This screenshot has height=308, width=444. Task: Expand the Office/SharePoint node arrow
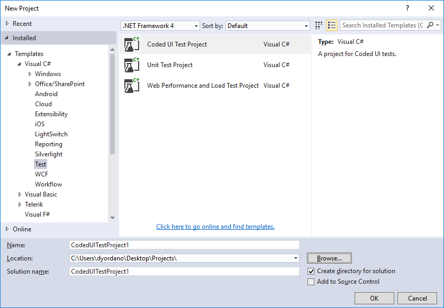[x=30, y=84]
